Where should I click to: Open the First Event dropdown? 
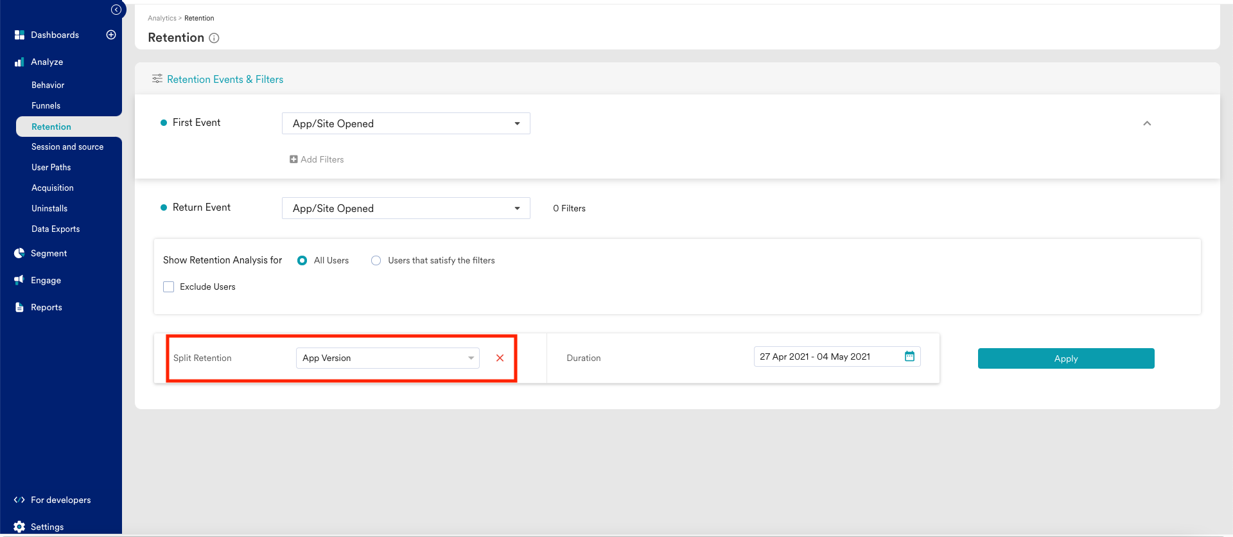pyautogui.click(x=406, y=123)
